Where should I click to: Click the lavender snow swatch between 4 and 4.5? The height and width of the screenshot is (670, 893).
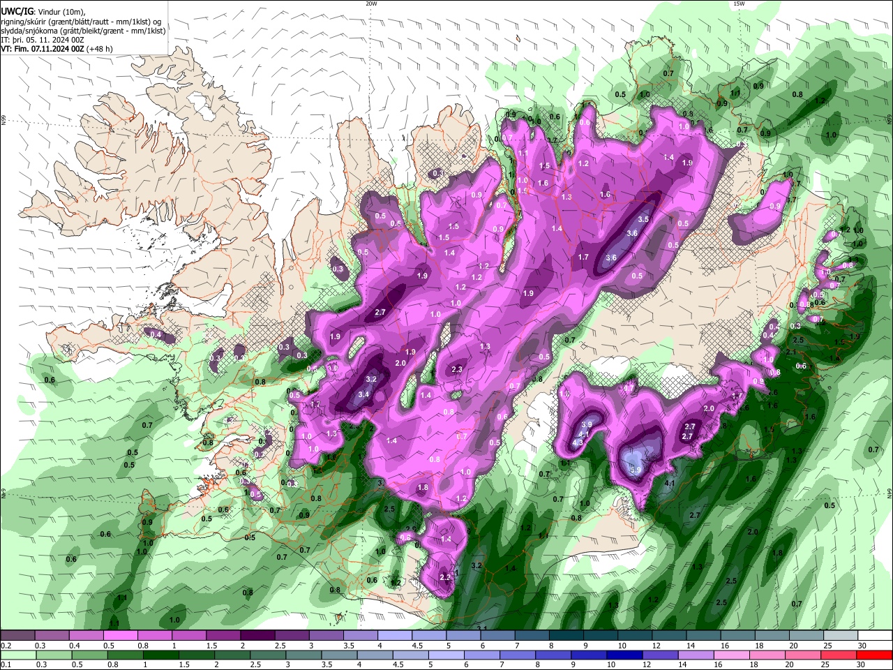[x=393, y=636]
